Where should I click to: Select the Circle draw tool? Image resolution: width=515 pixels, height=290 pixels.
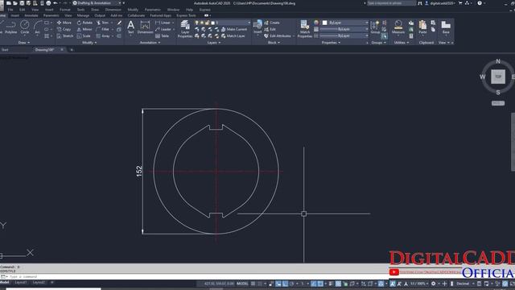tap(25, 27)
